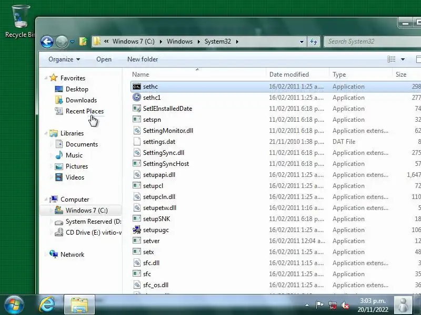Click Windows breadcrumb in address bar
421x315 pixels.
click(179, 41)
